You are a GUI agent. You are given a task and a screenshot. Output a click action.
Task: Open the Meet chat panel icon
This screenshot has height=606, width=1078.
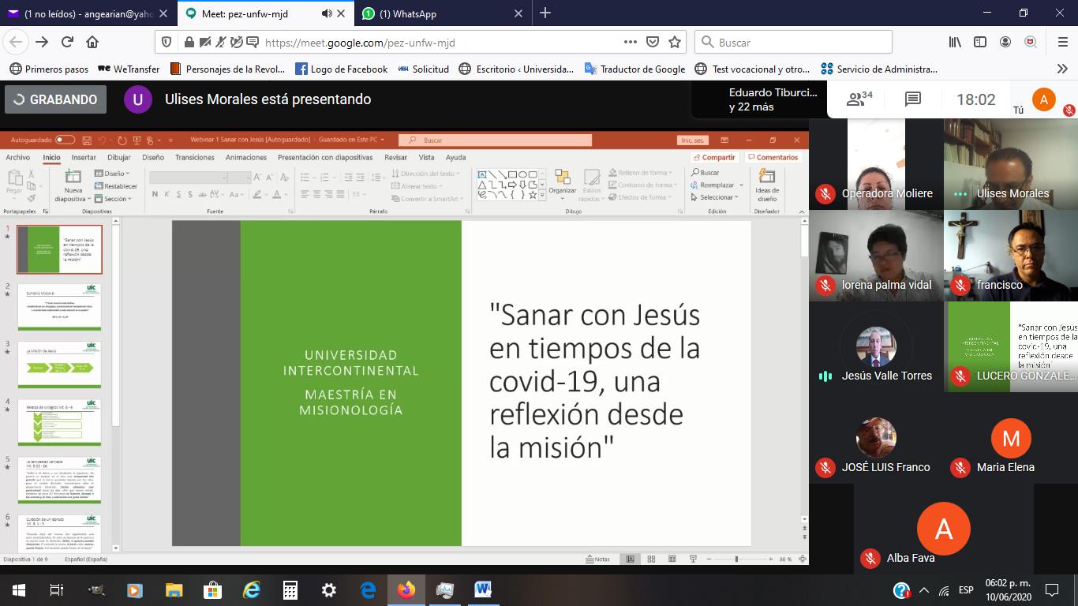913,99
